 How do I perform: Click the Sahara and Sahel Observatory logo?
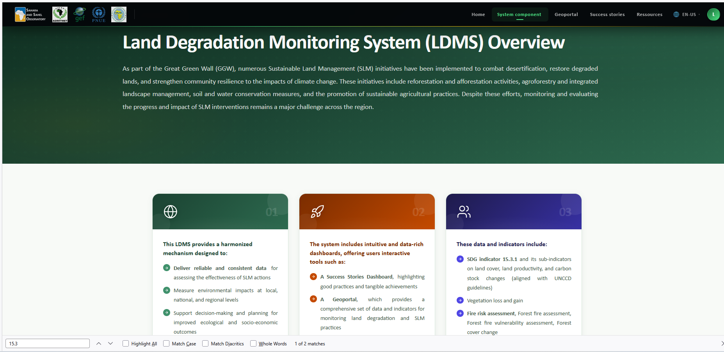tap(30, 14)
